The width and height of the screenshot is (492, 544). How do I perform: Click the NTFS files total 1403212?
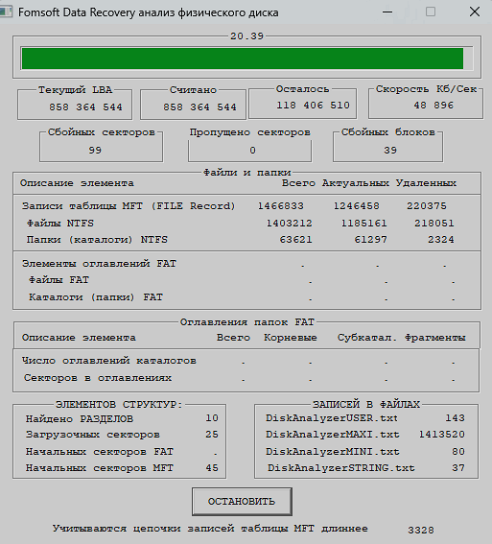[x=289, y=224]
